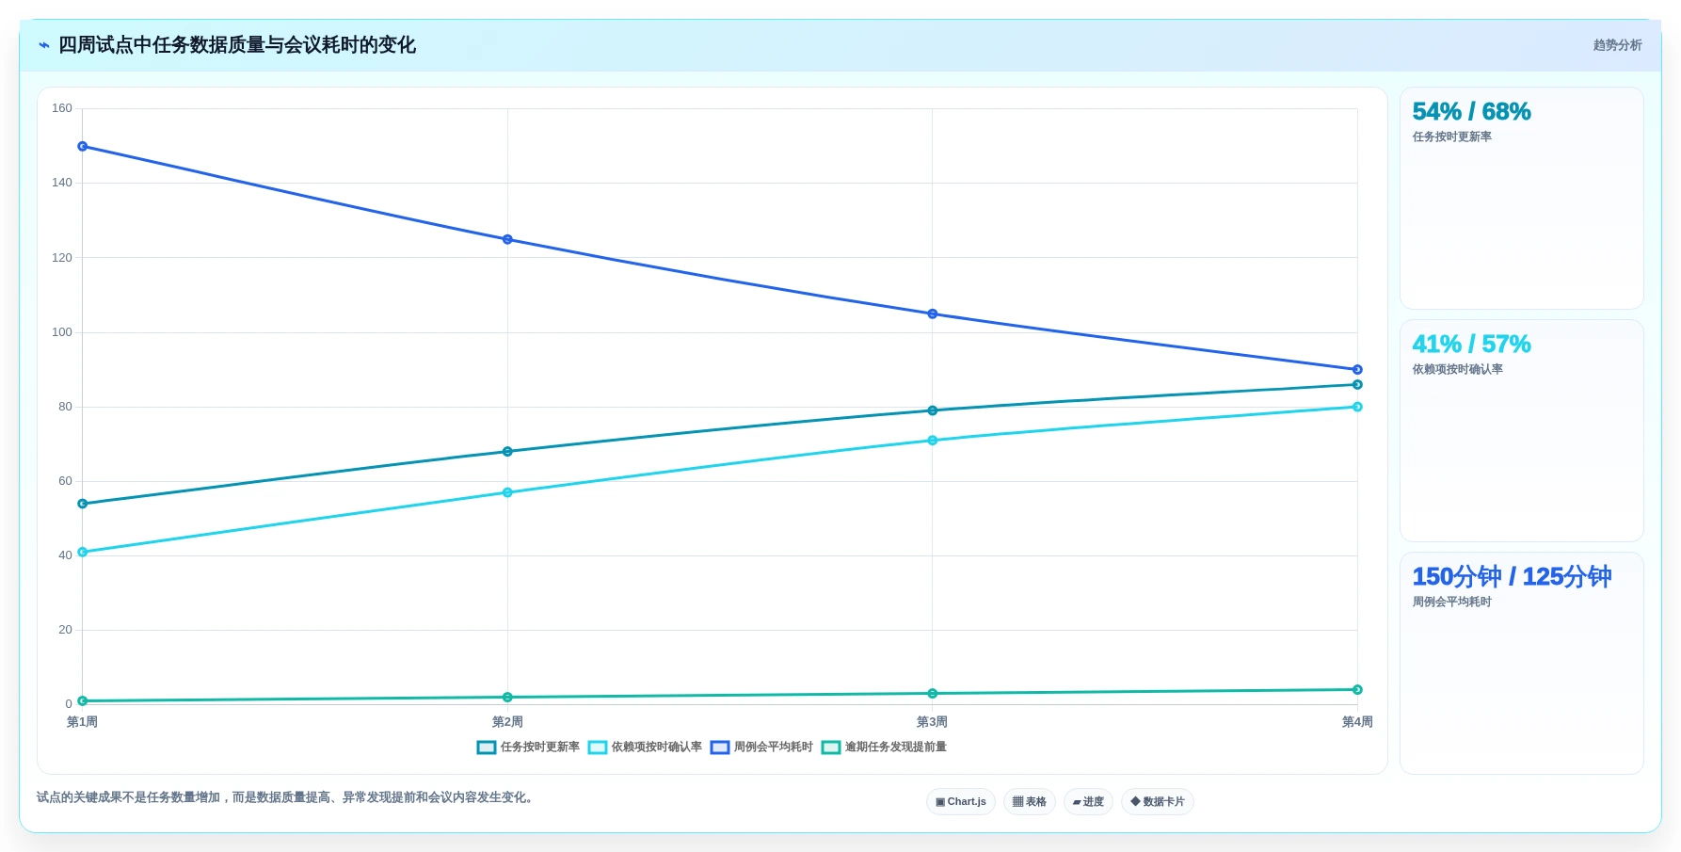Image resolution: width=1681 pixels, height=852 pixels.
Task: Click the 第3周 x-axis label
Action: [x=933, y=722]
